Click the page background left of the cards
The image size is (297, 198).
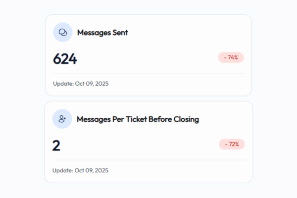point(22,99)
